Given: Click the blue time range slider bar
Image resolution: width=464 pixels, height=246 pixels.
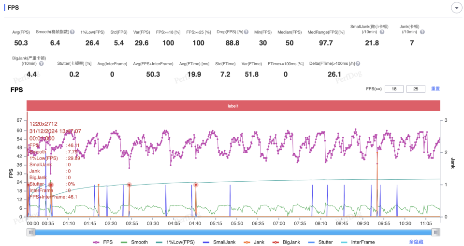Looking at the screenshot, I should tap(233, 232).
